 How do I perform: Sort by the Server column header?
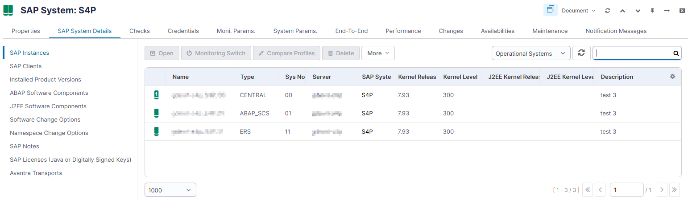tap(322, 77)
